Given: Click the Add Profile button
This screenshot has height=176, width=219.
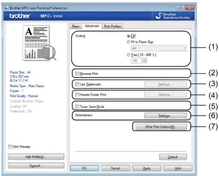Looking at the screenshot, I should pyautogui.click(x=36, y=157).
